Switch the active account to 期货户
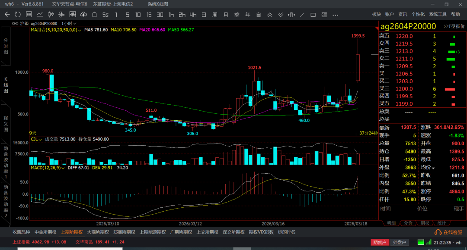The height and width of the screenshot is (250, 467). pos(379,242)
